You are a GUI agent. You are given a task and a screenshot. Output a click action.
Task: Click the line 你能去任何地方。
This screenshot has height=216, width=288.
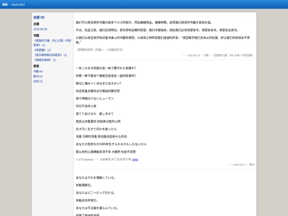click(x=87, y=201)
